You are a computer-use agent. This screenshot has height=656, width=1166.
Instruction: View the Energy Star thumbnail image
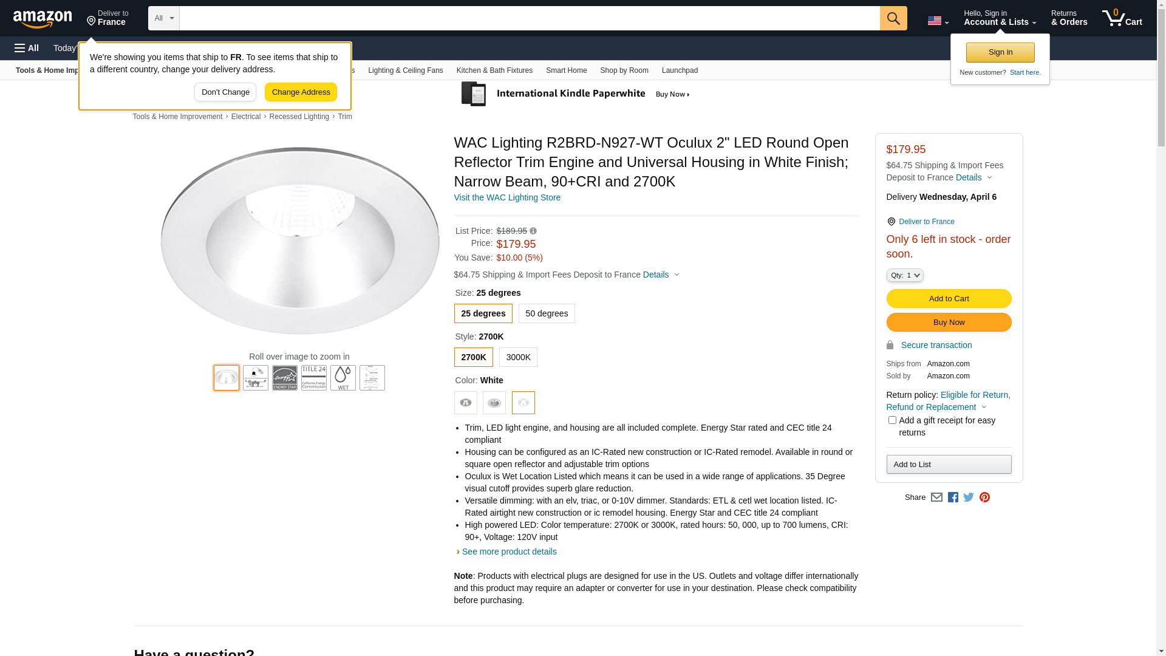[x=285, y=378]
